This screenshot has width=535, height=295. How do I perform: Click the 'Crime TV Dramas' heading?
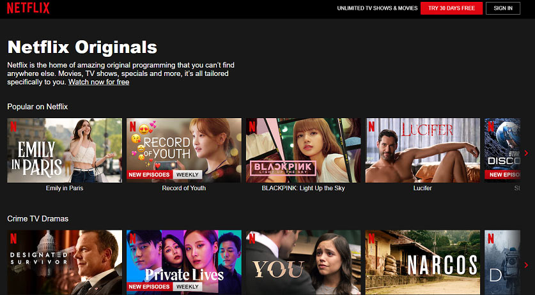point(38,218)
